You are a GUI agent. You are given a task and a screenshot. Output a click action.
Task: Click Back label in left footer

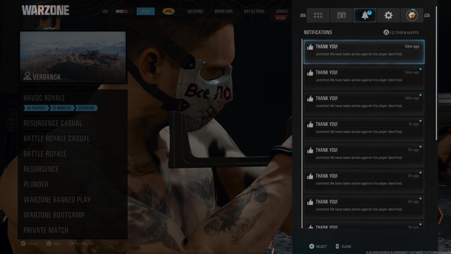57,243
